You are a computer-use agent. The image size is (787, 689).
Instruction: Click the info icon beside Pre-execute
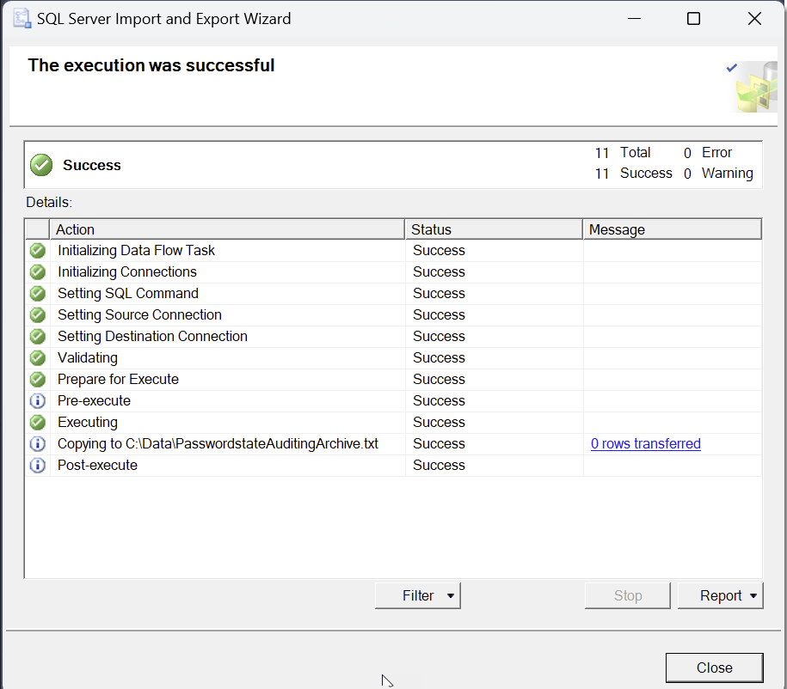(38, 401)
